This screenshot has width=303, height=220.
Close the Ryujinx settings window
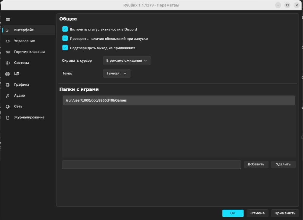[296, 5]
